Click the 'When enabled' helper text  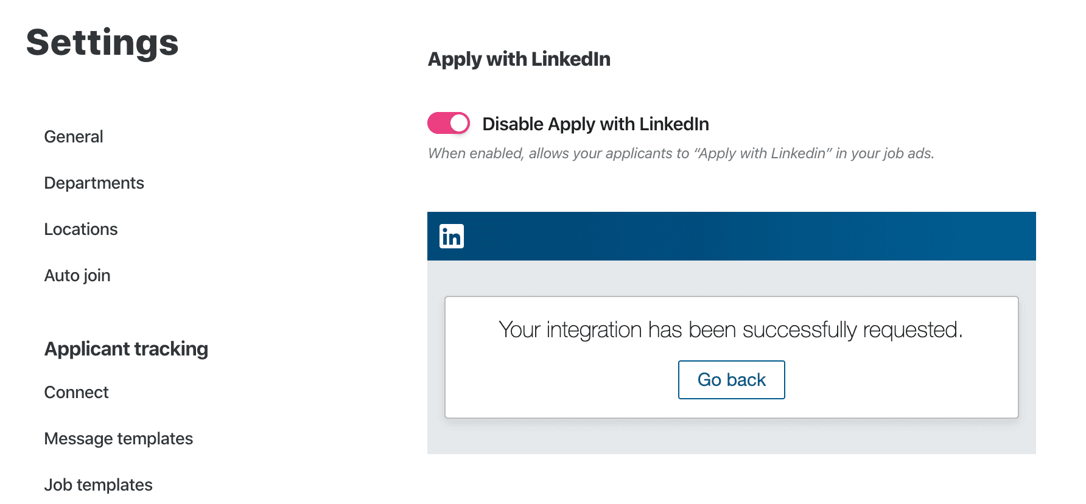tap(681, 153)
